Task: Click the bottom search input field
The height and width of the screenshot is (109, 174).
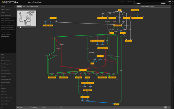Action: (x=113, y=107)
